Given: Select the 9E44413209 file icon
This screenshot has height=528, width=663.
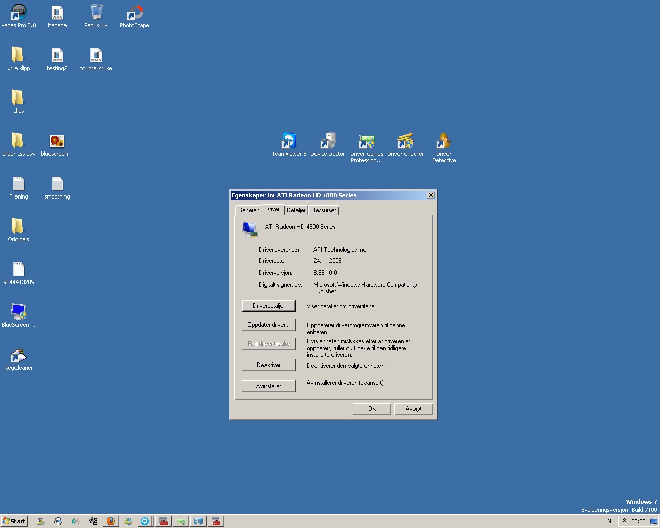Looking at the screenshot, I should (x=19, y=273).
